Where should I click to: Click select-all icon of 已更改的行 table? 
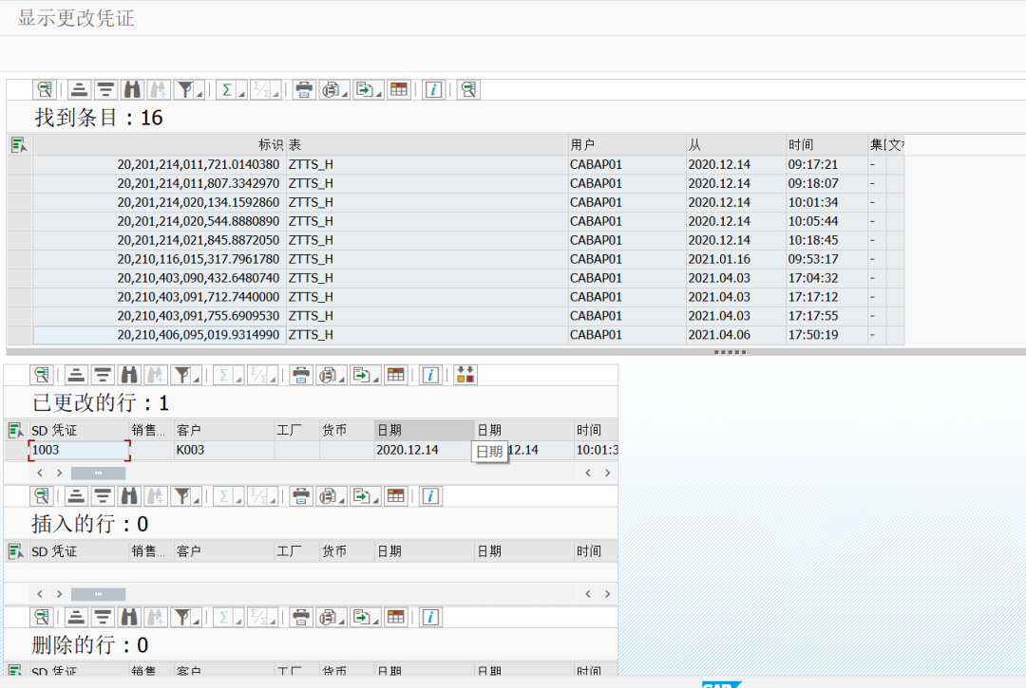[16, 431]
